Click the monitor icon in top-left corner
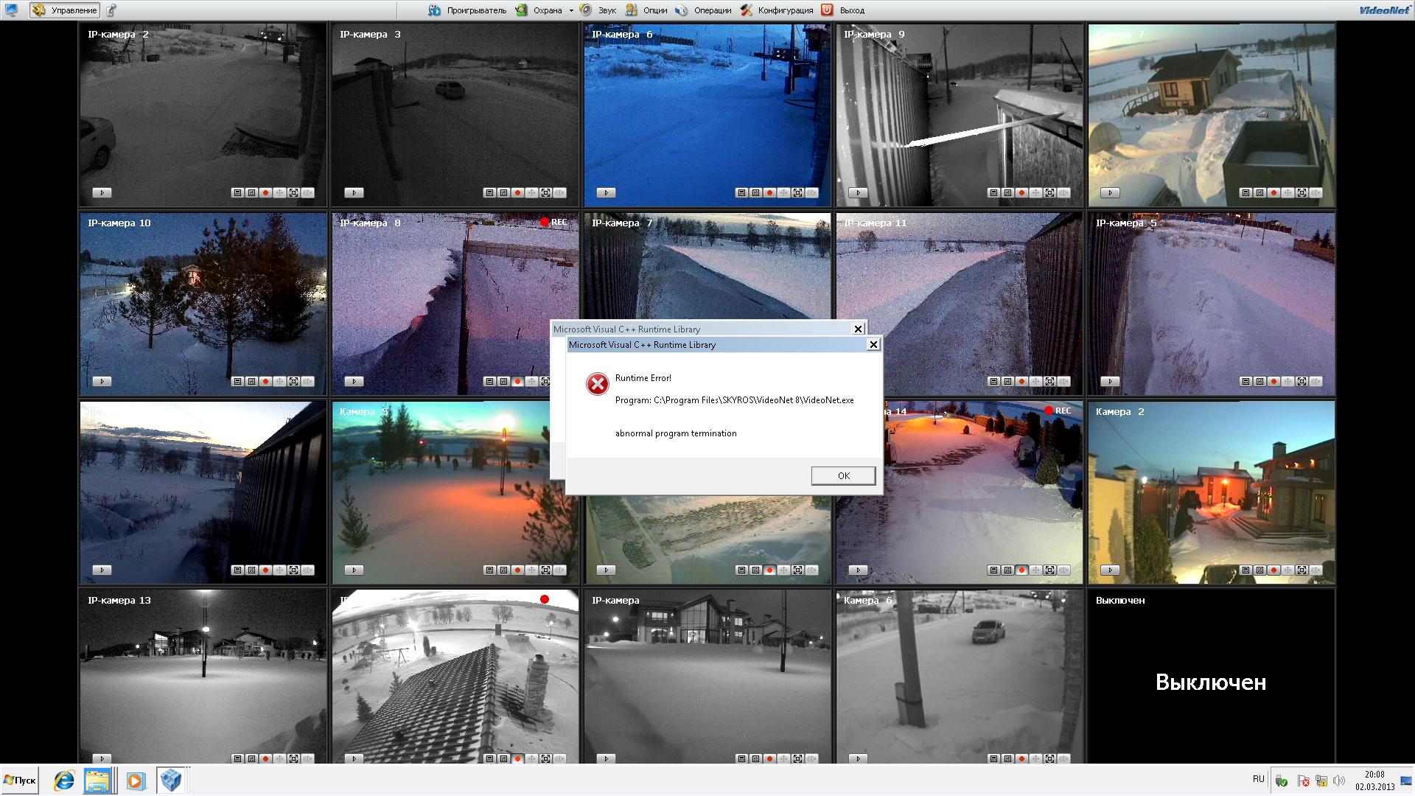 tap(12, 10)
